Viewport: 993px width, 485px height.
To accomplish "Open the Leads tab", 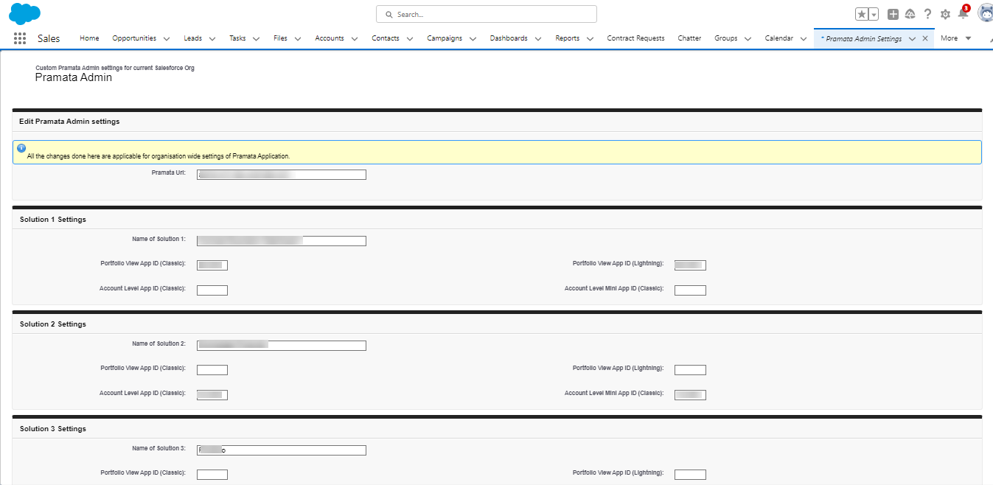I will [x=192, y=38].
